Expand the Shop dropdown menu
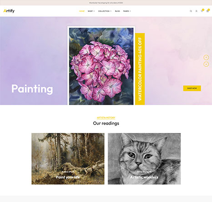Image resolution: width=212 pixels, height=202 pixels. (x=91, y=11)
